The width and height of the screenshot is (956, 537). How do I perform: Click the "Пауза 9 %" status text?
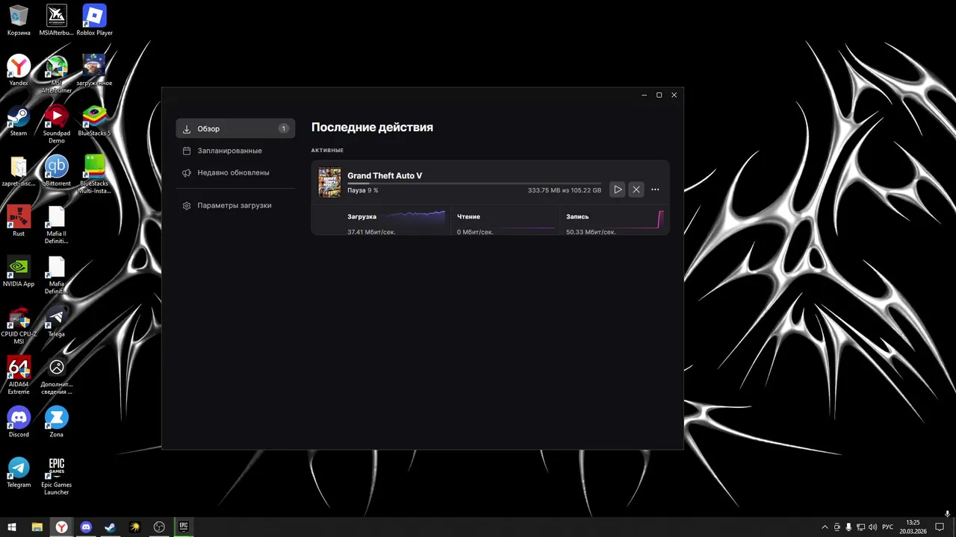(x=363, y=190)
